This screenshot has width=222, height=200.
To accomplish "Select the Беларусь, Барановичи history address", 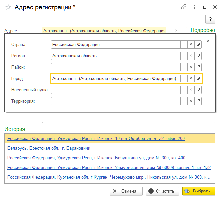I will (49, 148).
